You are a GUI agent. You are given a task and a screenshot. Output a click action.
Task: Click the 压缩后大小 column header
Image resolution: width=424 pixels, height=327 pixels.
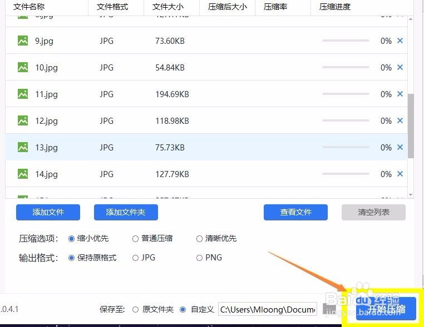228,7
